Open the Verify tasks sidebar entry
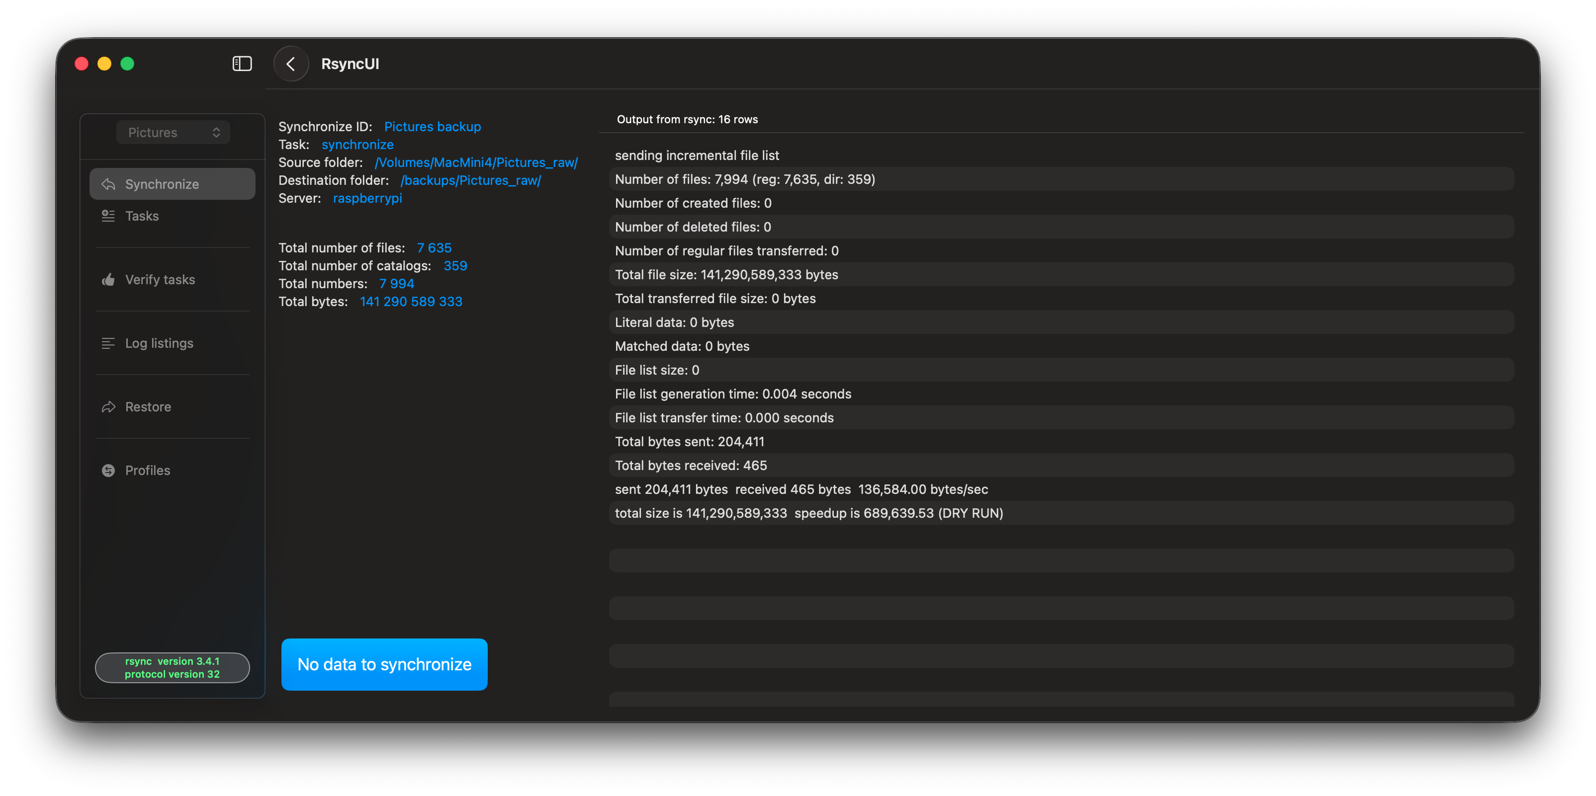This screenshot has height=796, width=1596. [160, 280]
